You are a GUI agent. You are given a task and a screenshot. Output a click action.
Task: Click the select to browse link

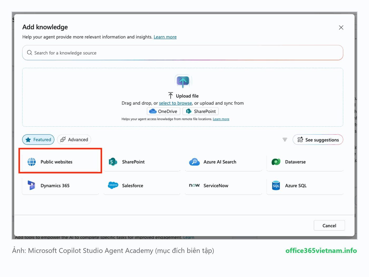click(x=176, y=103)
